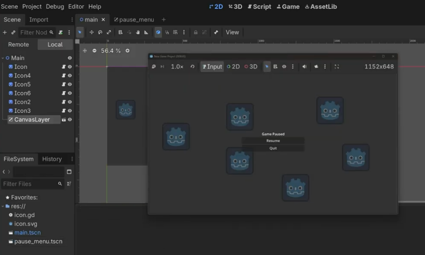Image resolution: width=425 pixels, height=255 pixels.
Task: Activate the Rotate tool
Action: (99, 32)
